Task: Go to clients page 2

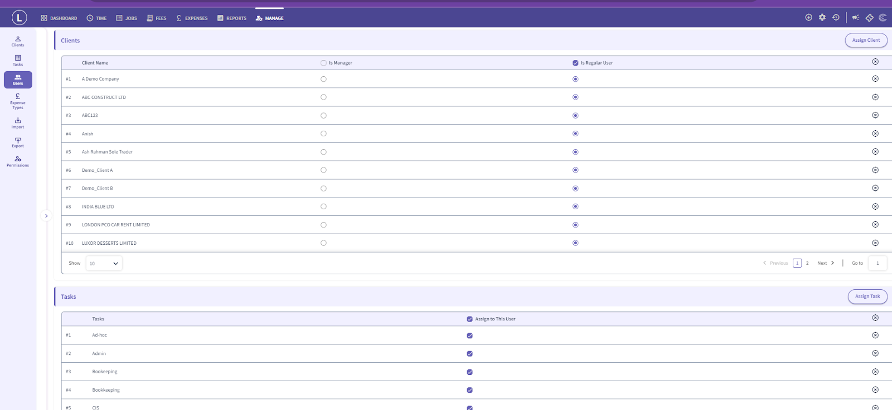Action: [x=807, y=263]
